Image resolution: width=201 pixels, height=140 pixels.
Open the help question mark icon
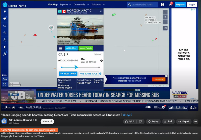click(162, 5)
